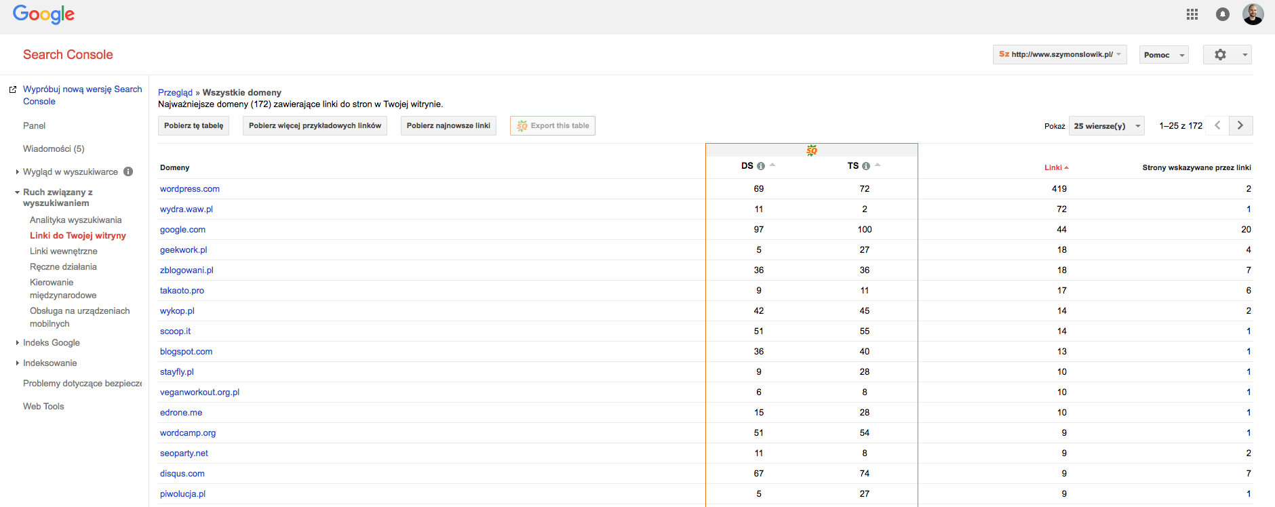
Task: Open the Pomoc help dropdown
Action: click(1164, 55)
